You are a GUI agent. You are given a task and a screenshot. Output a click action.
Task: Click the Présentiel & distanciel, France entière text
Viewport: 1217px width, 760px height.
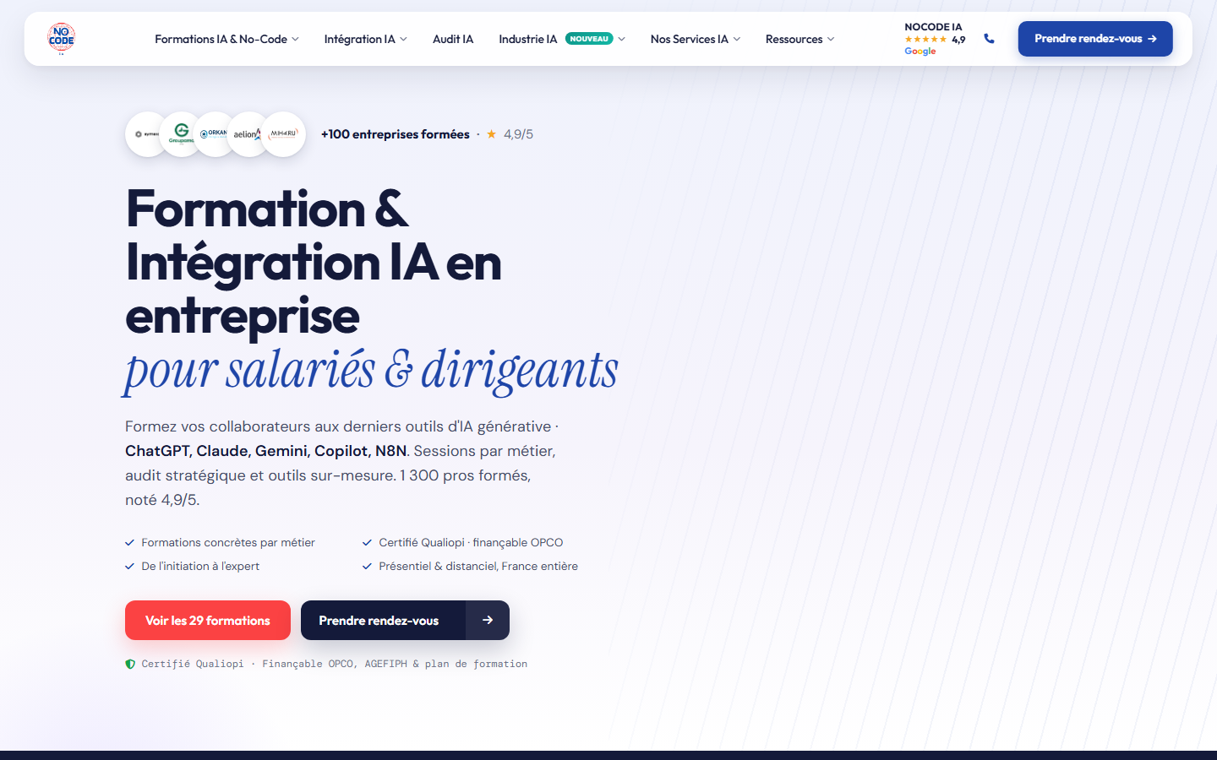tap(478, 567)
